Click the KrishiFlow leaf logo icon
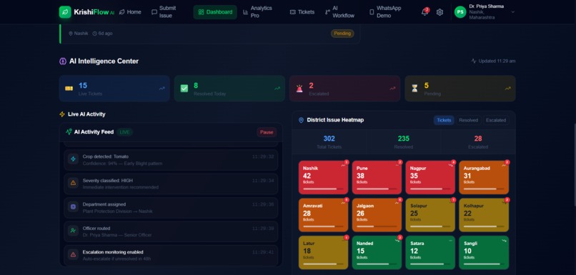The image size is (576, 275). click(65, 12)
